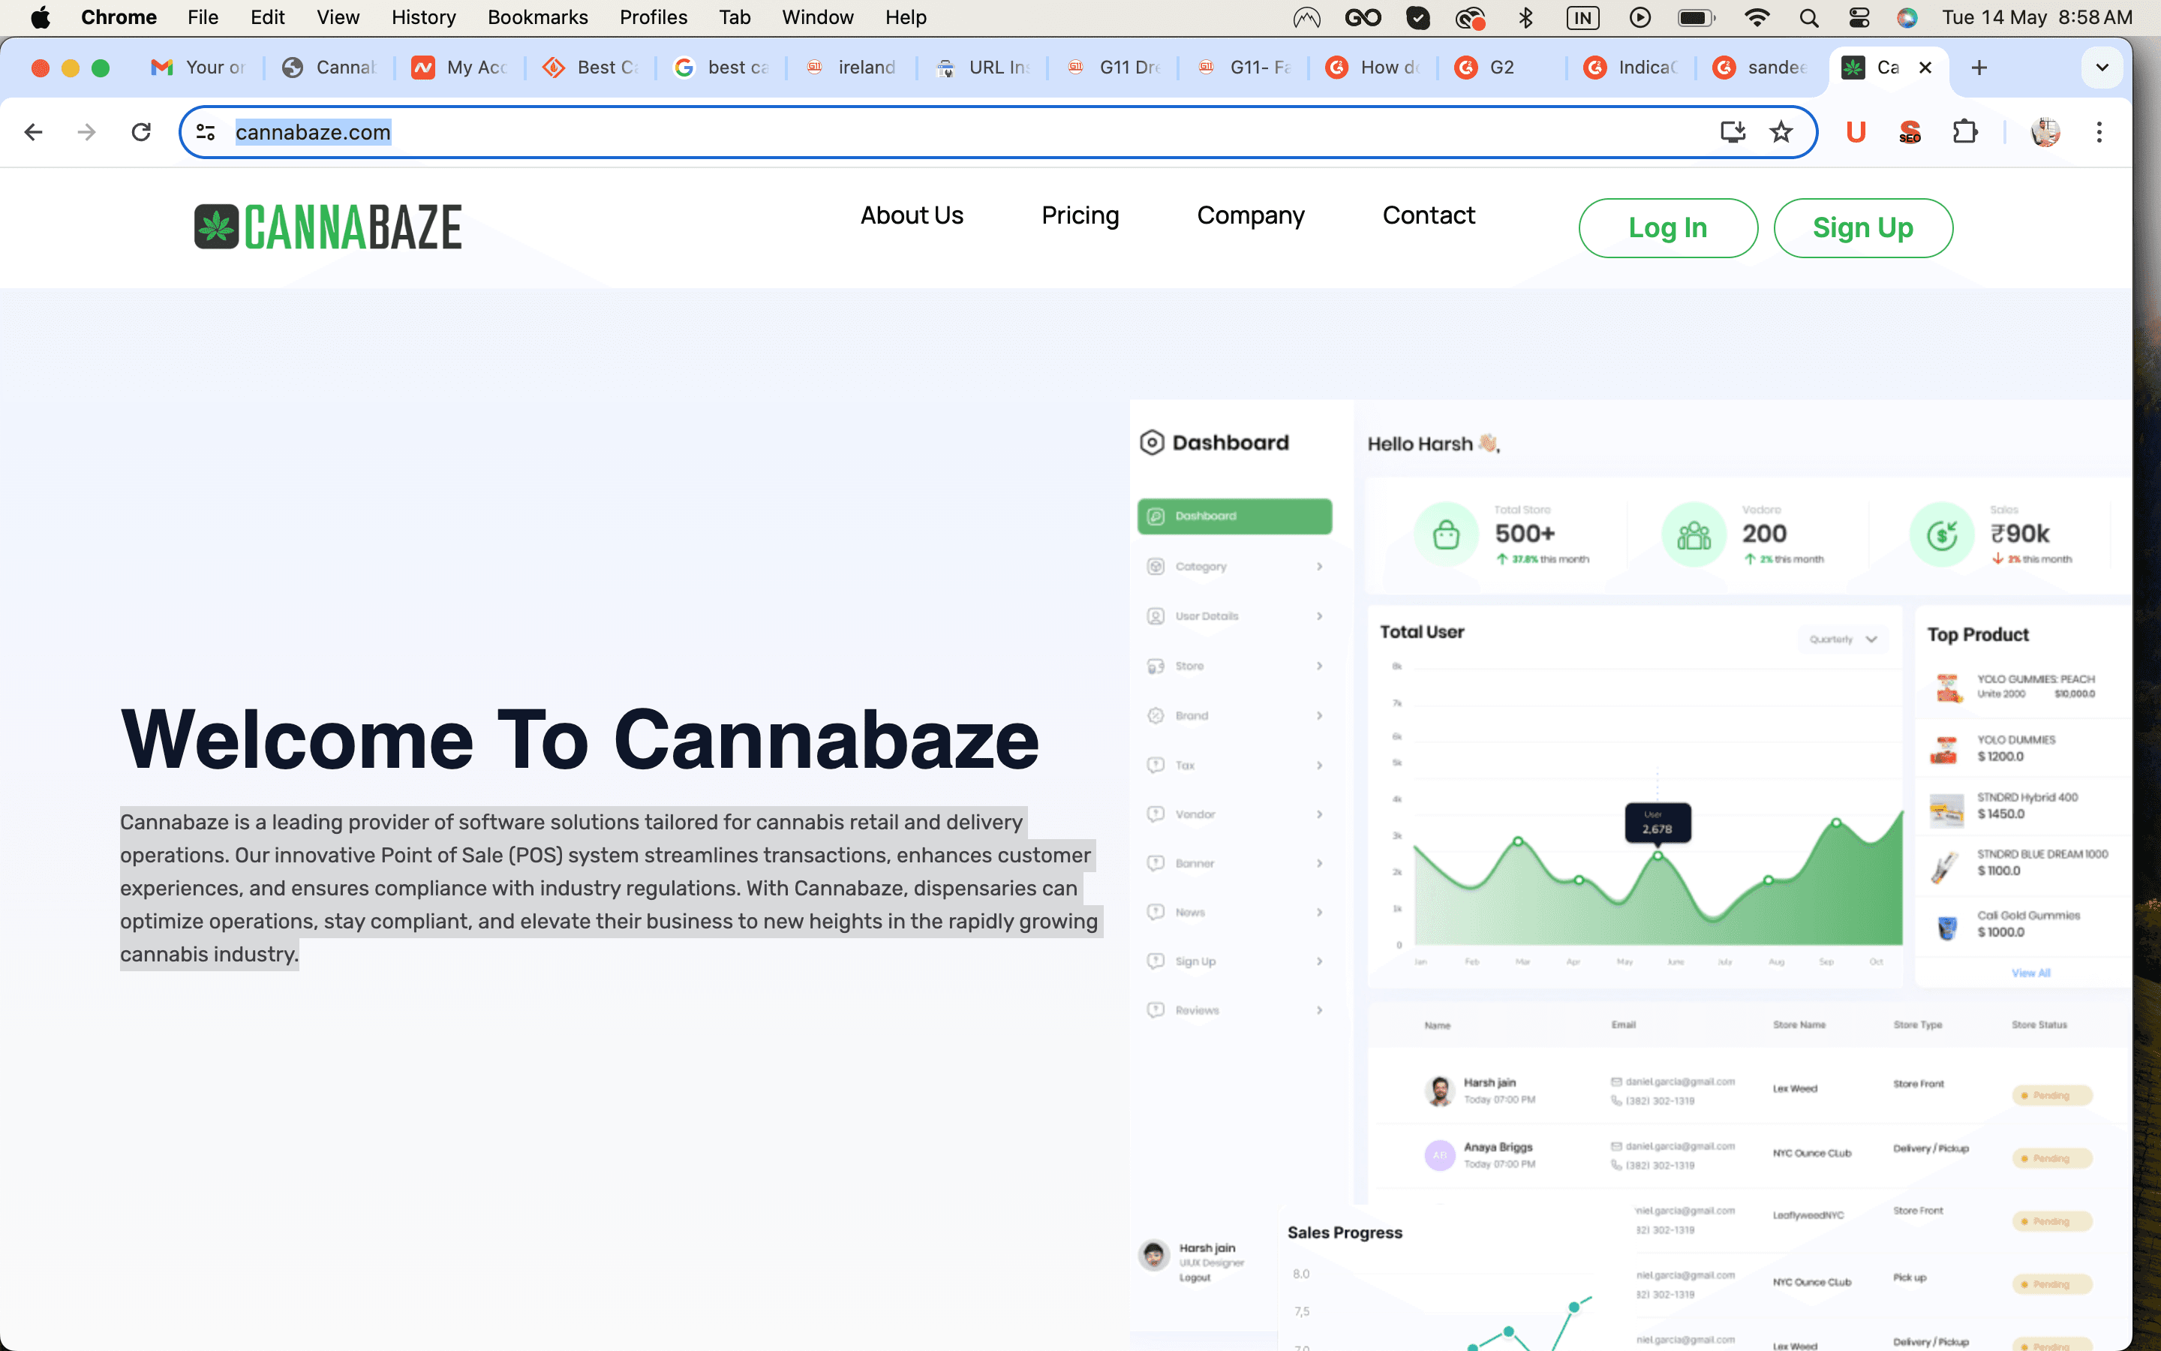Open the tab search chevron
The image size is (2161, 1351).
(2102, 67)
